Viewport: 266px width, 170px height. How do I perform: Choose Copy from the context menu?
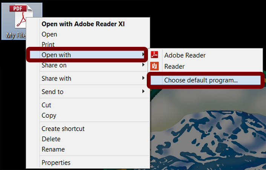click(x=49, y=116)
